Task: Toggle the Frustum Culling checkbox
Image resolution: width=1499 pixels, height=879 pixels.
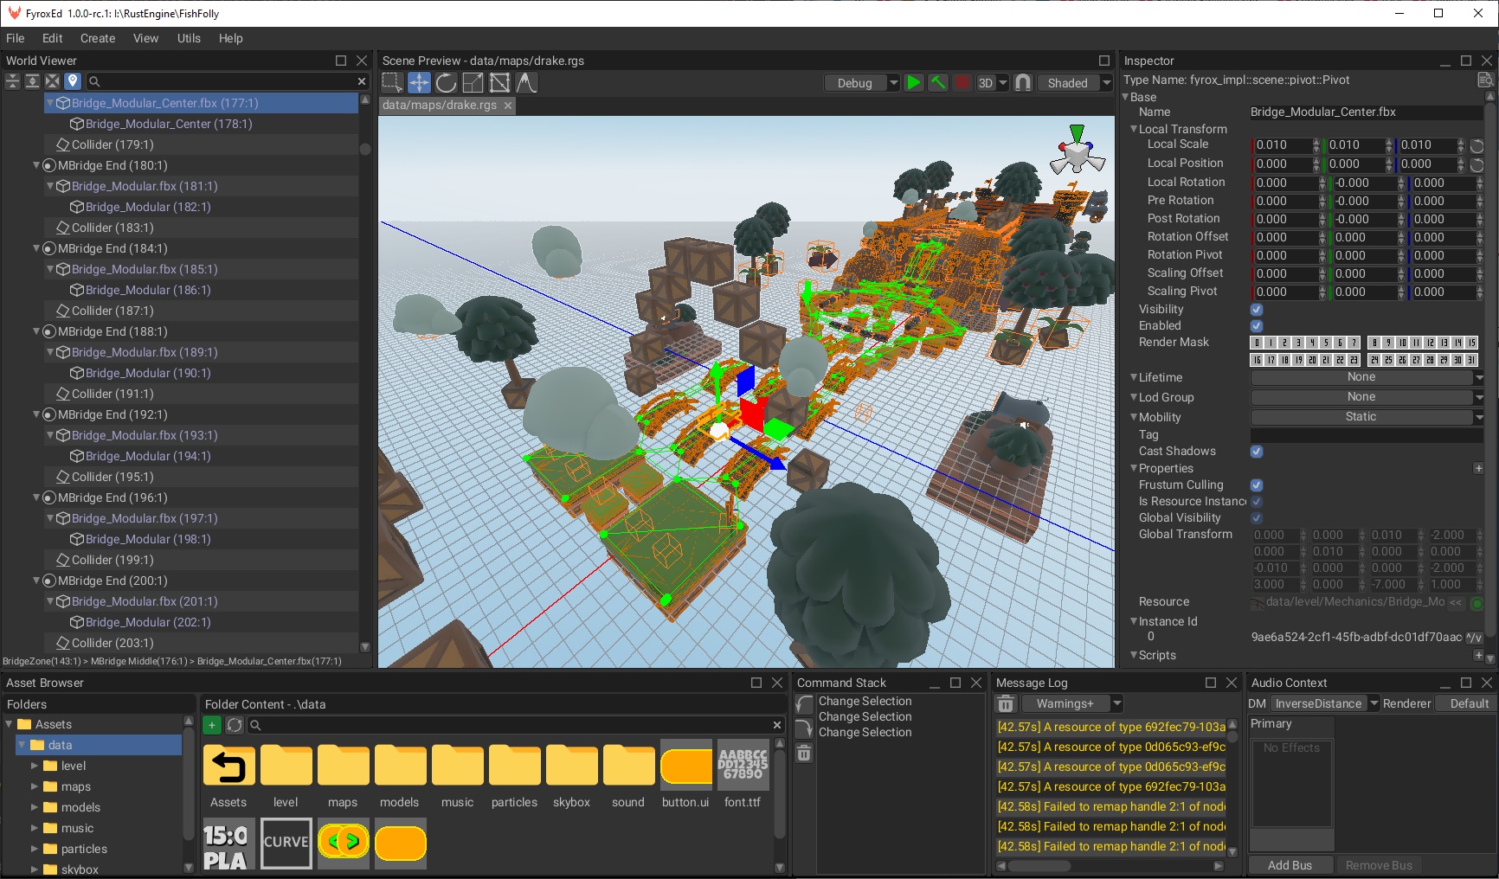Action: [1257, 485]
